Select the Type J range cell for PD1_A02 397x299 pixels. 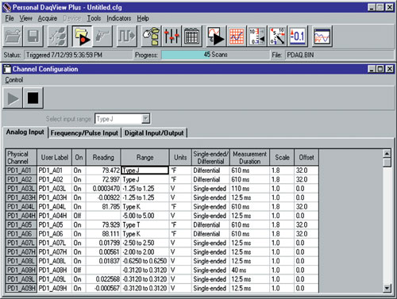point(145,179)
